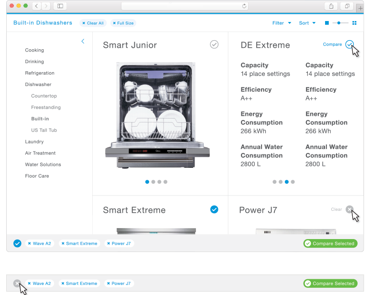Click the Built-in Dishwashers heading
The width and height of the screenshot is (370, 295).
(43, 22)
